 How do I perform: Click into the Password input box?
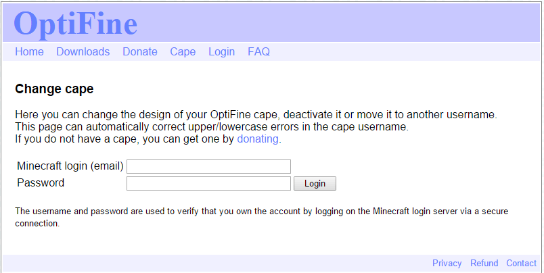[208, 183]
